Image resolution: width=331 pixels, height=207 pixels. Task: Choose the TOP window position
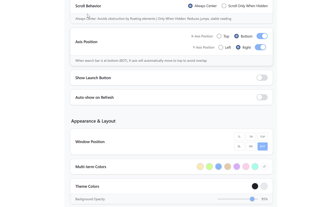[262, 137]
